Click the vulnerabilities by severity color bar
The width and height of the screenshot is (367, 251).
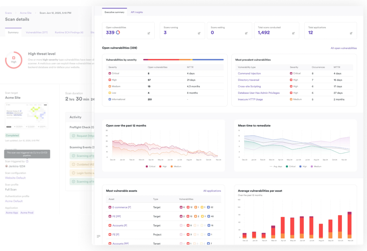click(183, 60)
